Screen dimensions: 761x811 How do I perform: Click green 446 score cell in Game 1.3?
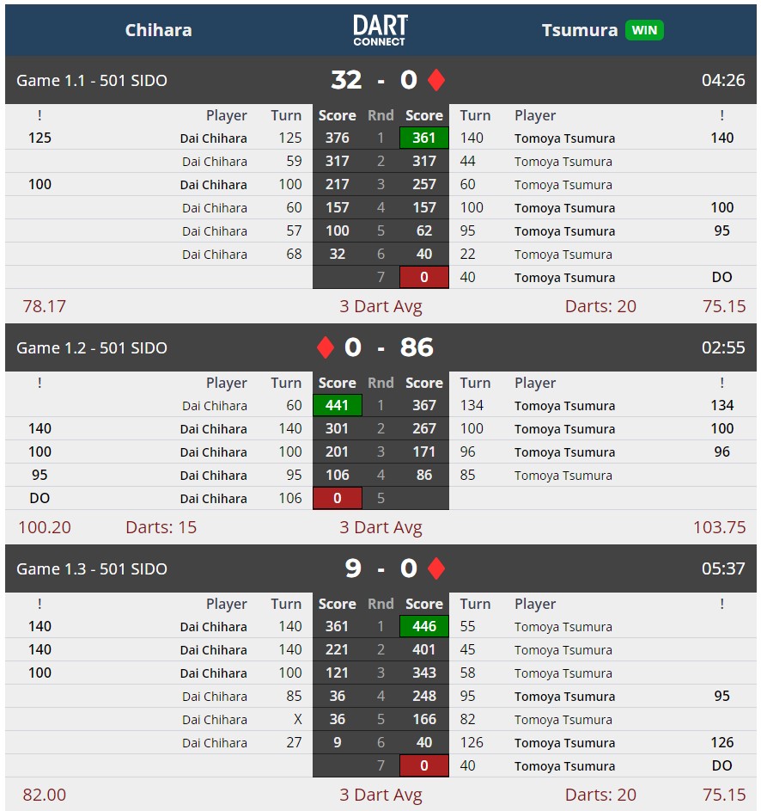423,626
